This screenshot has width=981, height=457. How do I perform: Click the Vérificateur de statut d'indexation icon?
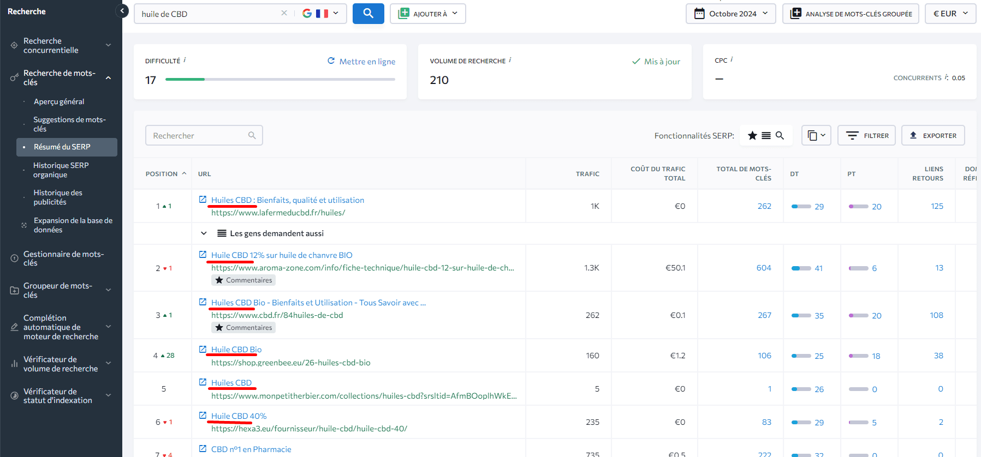14,396
